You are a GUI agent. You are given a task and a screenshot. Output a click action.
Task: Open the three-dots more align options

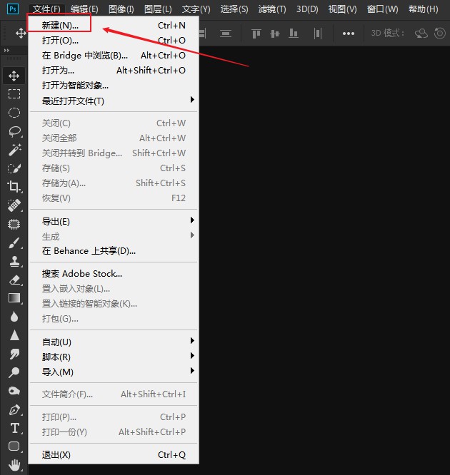(x=349, y=34)
